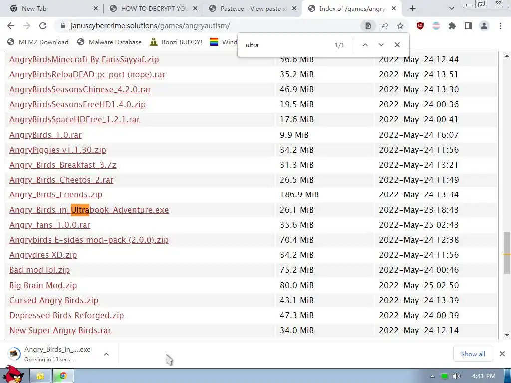Image resolution: width=511 pixels, height=383 pixels.
Task: Download Angry_fans_1.0.0.rar
Action: click(x=50, y=225)
